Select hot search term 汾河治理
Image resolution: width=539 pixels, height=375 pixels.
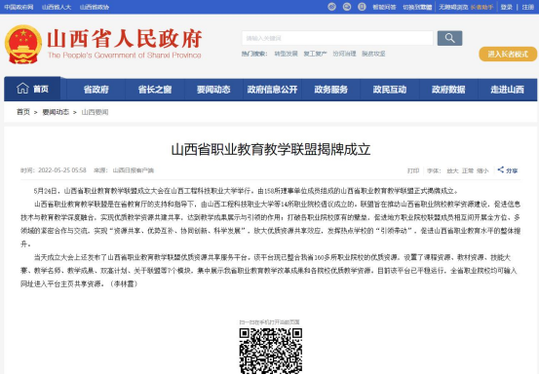(344, 54)
